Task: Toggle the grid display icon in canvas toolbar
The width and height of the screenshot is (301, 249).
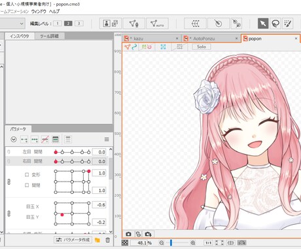Action: [179, 47]
